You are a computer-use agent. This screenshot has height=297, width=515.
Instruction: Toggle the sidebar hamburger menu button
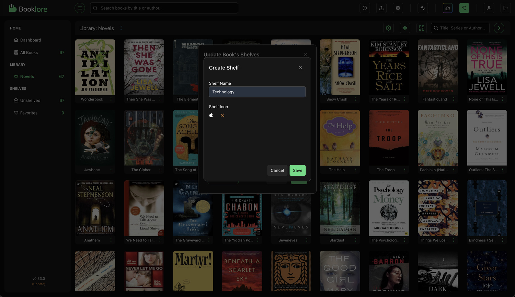click(x=80, y=8)
